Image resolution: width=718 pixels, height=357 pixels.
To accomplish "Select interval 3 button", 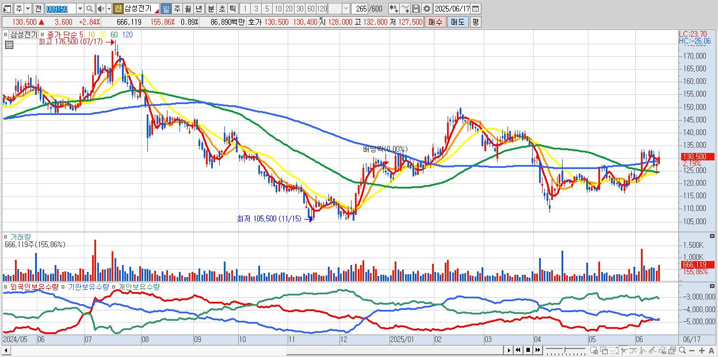I will (256, 9).
